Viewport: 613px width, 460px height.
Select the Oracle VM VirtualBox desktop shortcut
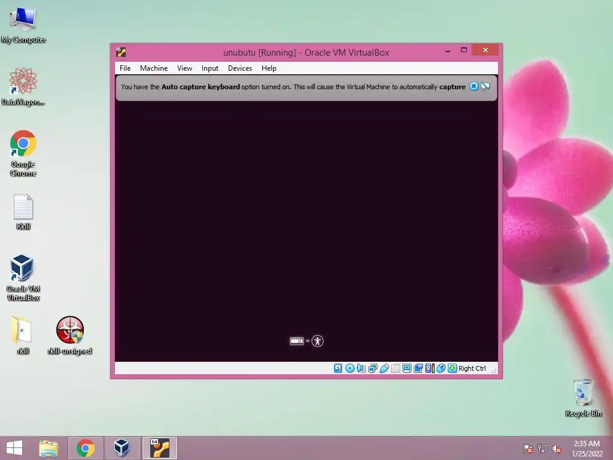[23, 278]
